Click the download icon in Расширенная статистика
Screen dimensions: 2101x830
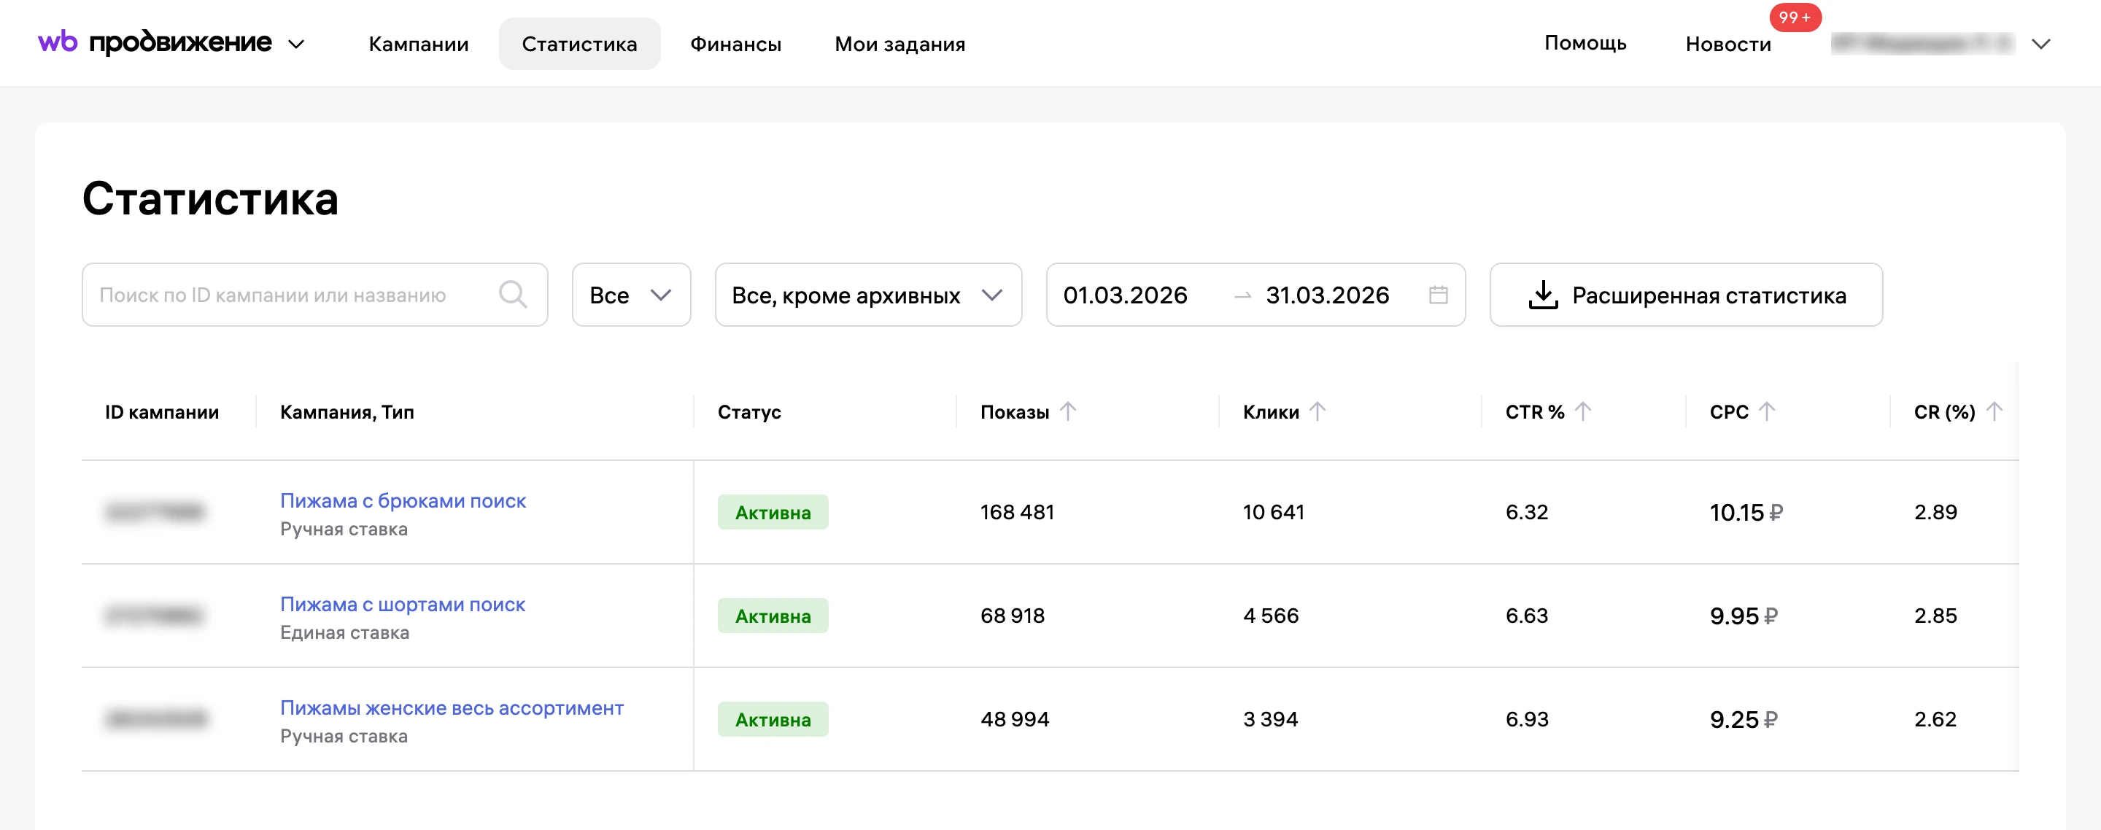(1542, 295)
